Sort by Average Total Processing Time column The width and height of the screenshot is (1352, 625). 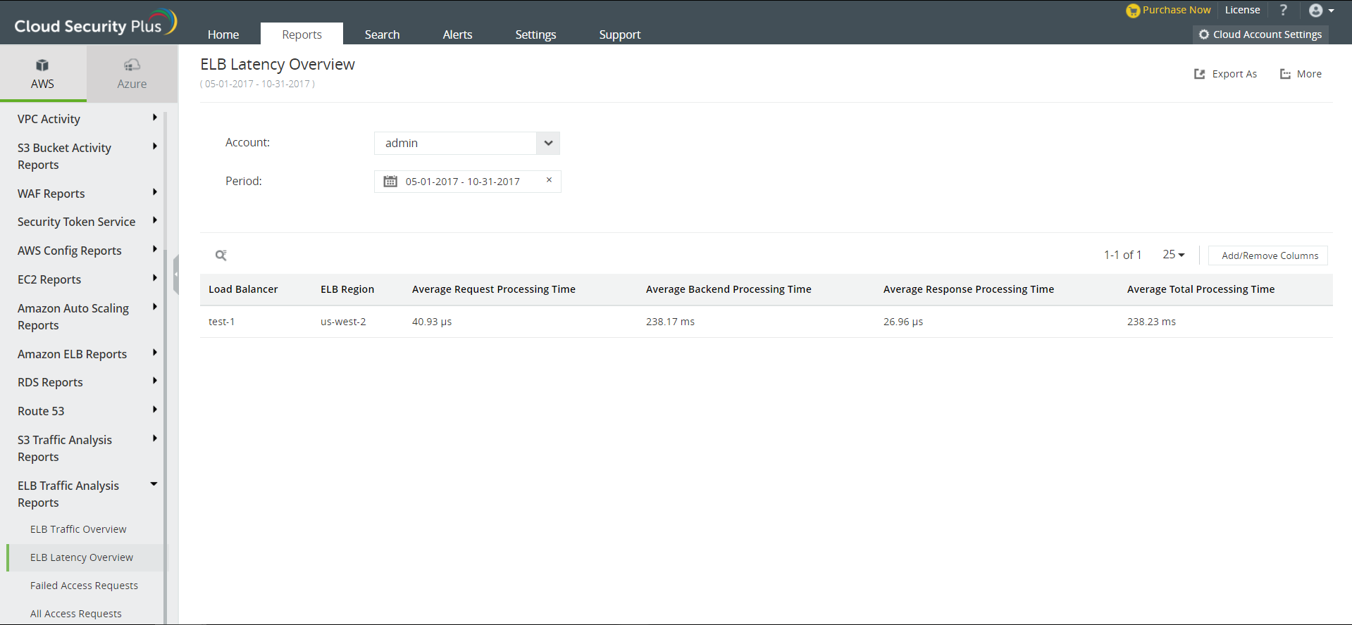pyautogui.click(x=1201, y=289)
